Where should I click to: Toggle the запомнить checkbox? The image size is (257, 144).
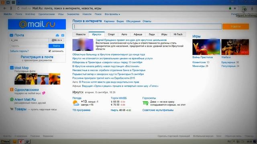[50, 51]
